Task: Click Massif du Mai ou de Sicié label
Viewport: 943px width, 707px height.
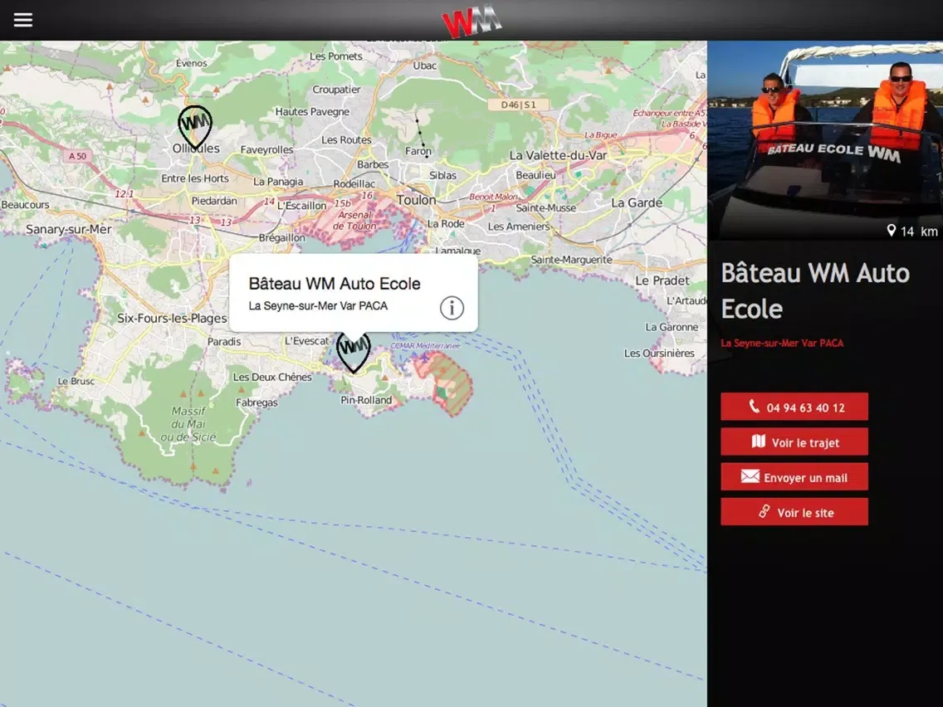Action: click(x=188, y=424)
